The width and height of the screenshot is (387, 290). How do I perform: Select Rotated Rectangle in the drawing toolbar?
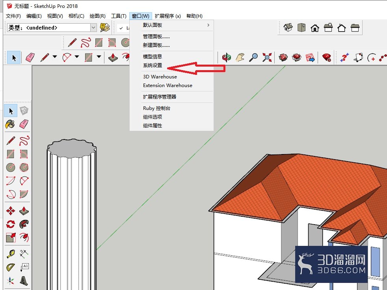click(112, 43)
